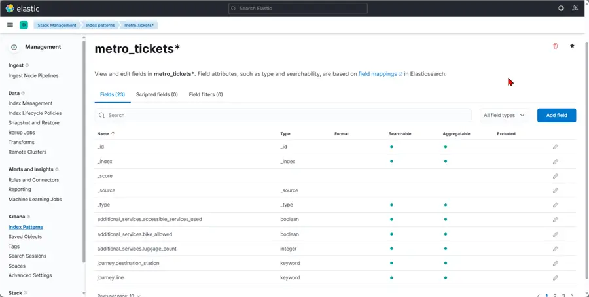Edit the _id field
This screenshot has width=589, height=297.
click(x=555, y=147)
